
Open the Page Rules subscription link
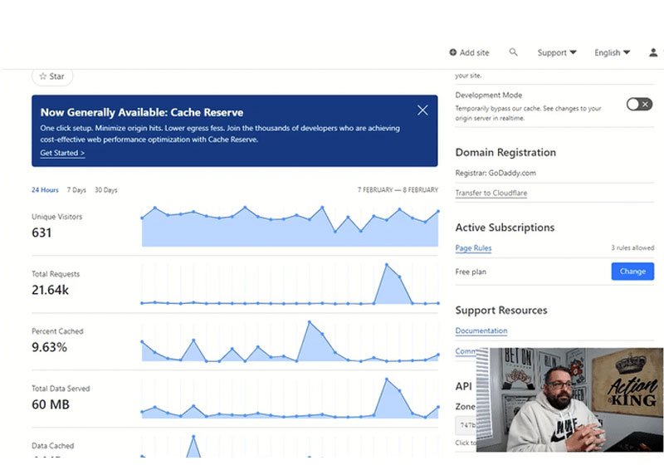pos(473,248)
